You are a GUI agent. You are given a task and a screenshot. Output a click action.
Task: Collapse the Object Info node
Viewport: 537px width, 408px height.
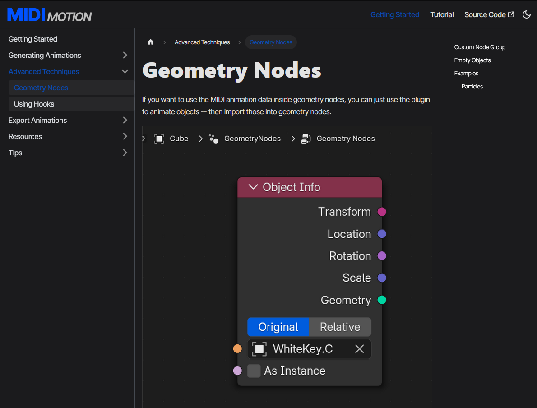(x=253, y=187)
